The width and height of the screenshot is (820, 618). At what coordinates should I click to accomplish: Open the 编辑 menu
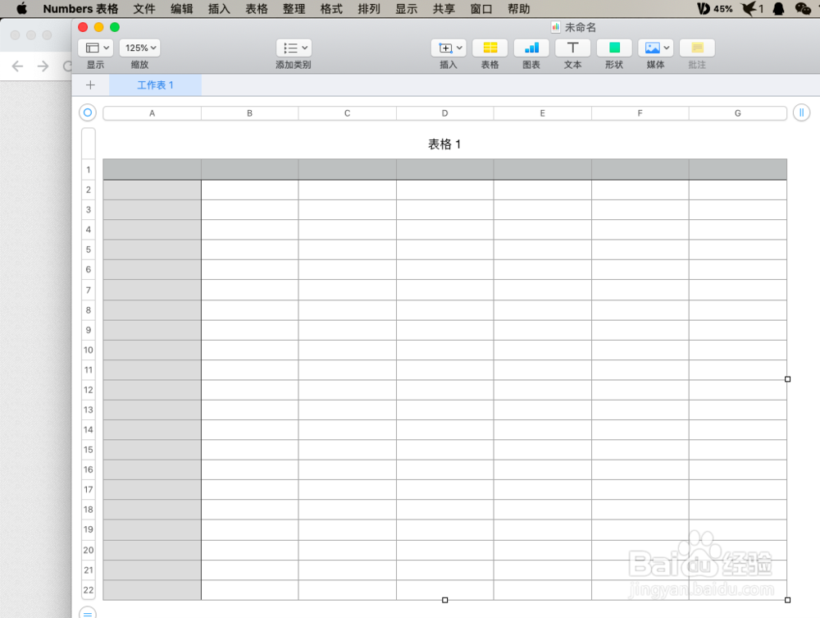pyautogui.click(x=182, y=8)
